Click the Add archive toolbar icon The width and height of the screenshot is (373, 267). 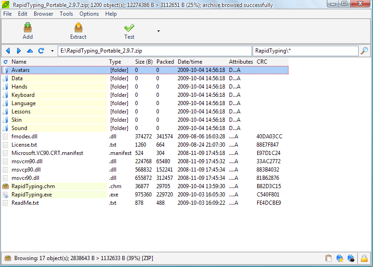[x=28, y=27]
